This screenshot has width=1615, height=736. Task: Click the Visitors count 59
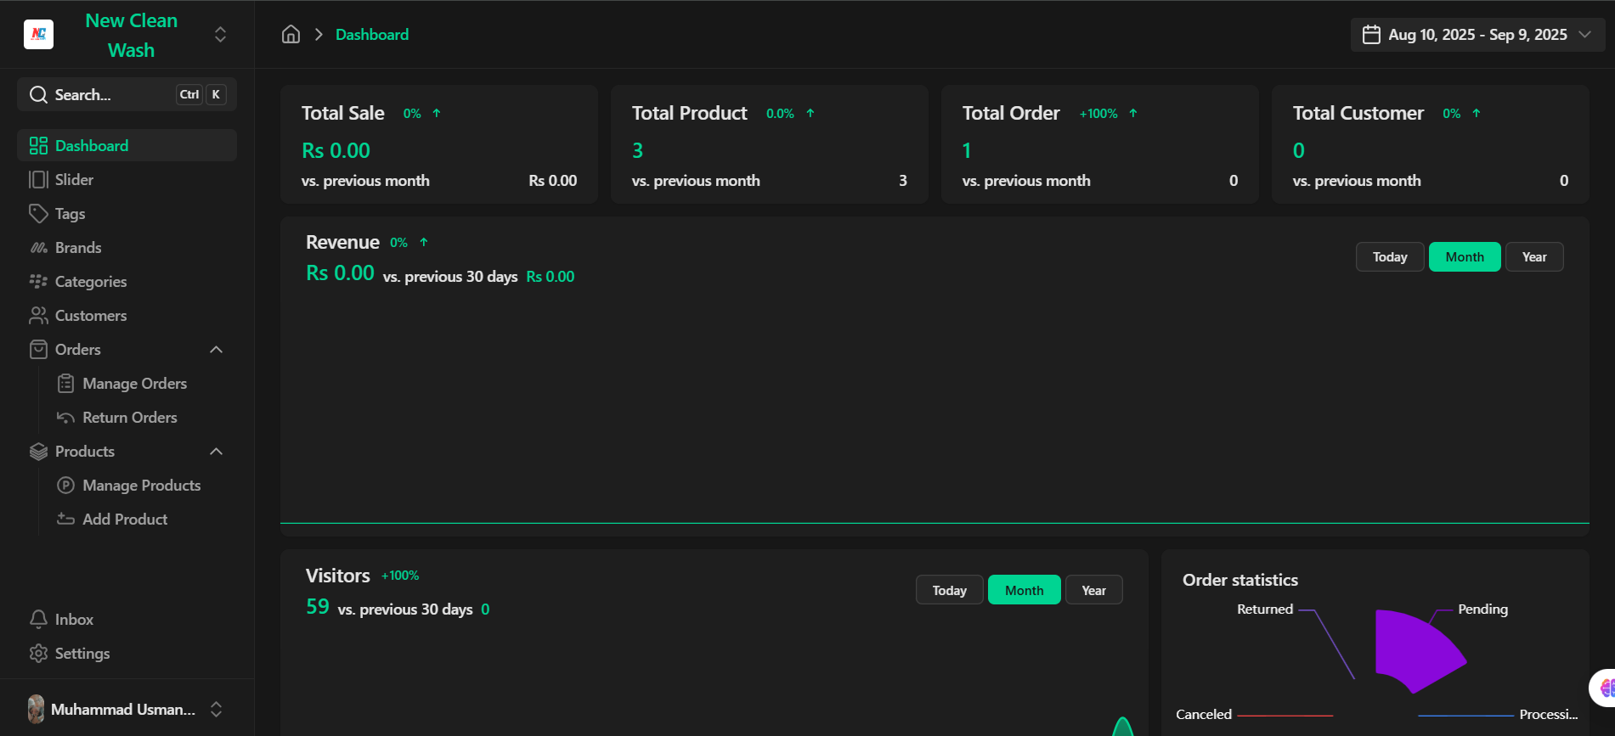(318, 606)
